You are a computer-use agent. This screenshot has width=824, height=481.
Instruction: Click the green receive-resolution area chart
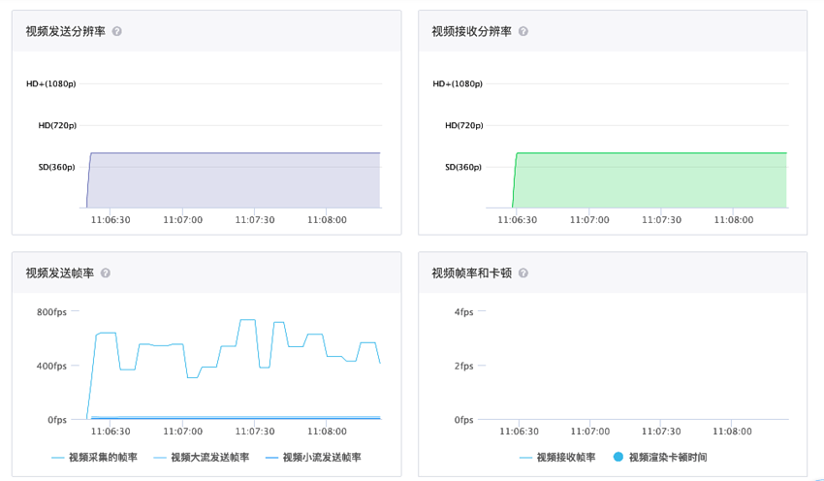coord(650,180)
